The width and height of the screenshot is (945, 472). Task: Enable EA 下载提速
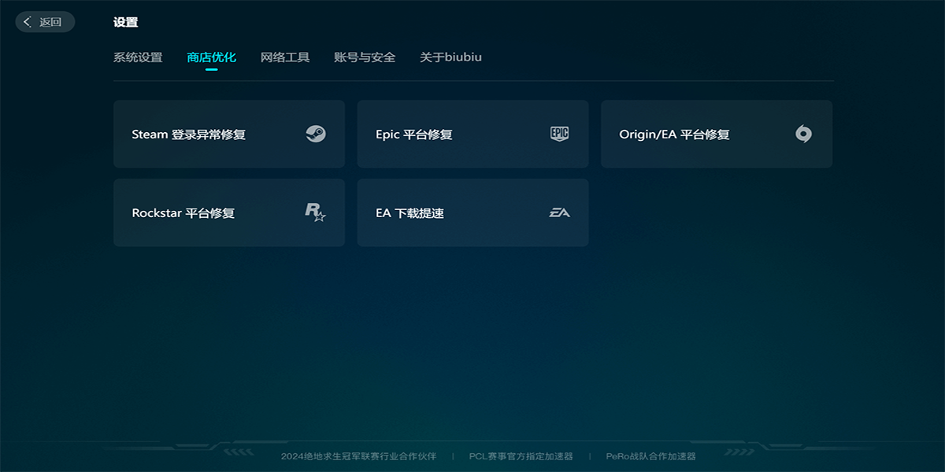(472, 212)
